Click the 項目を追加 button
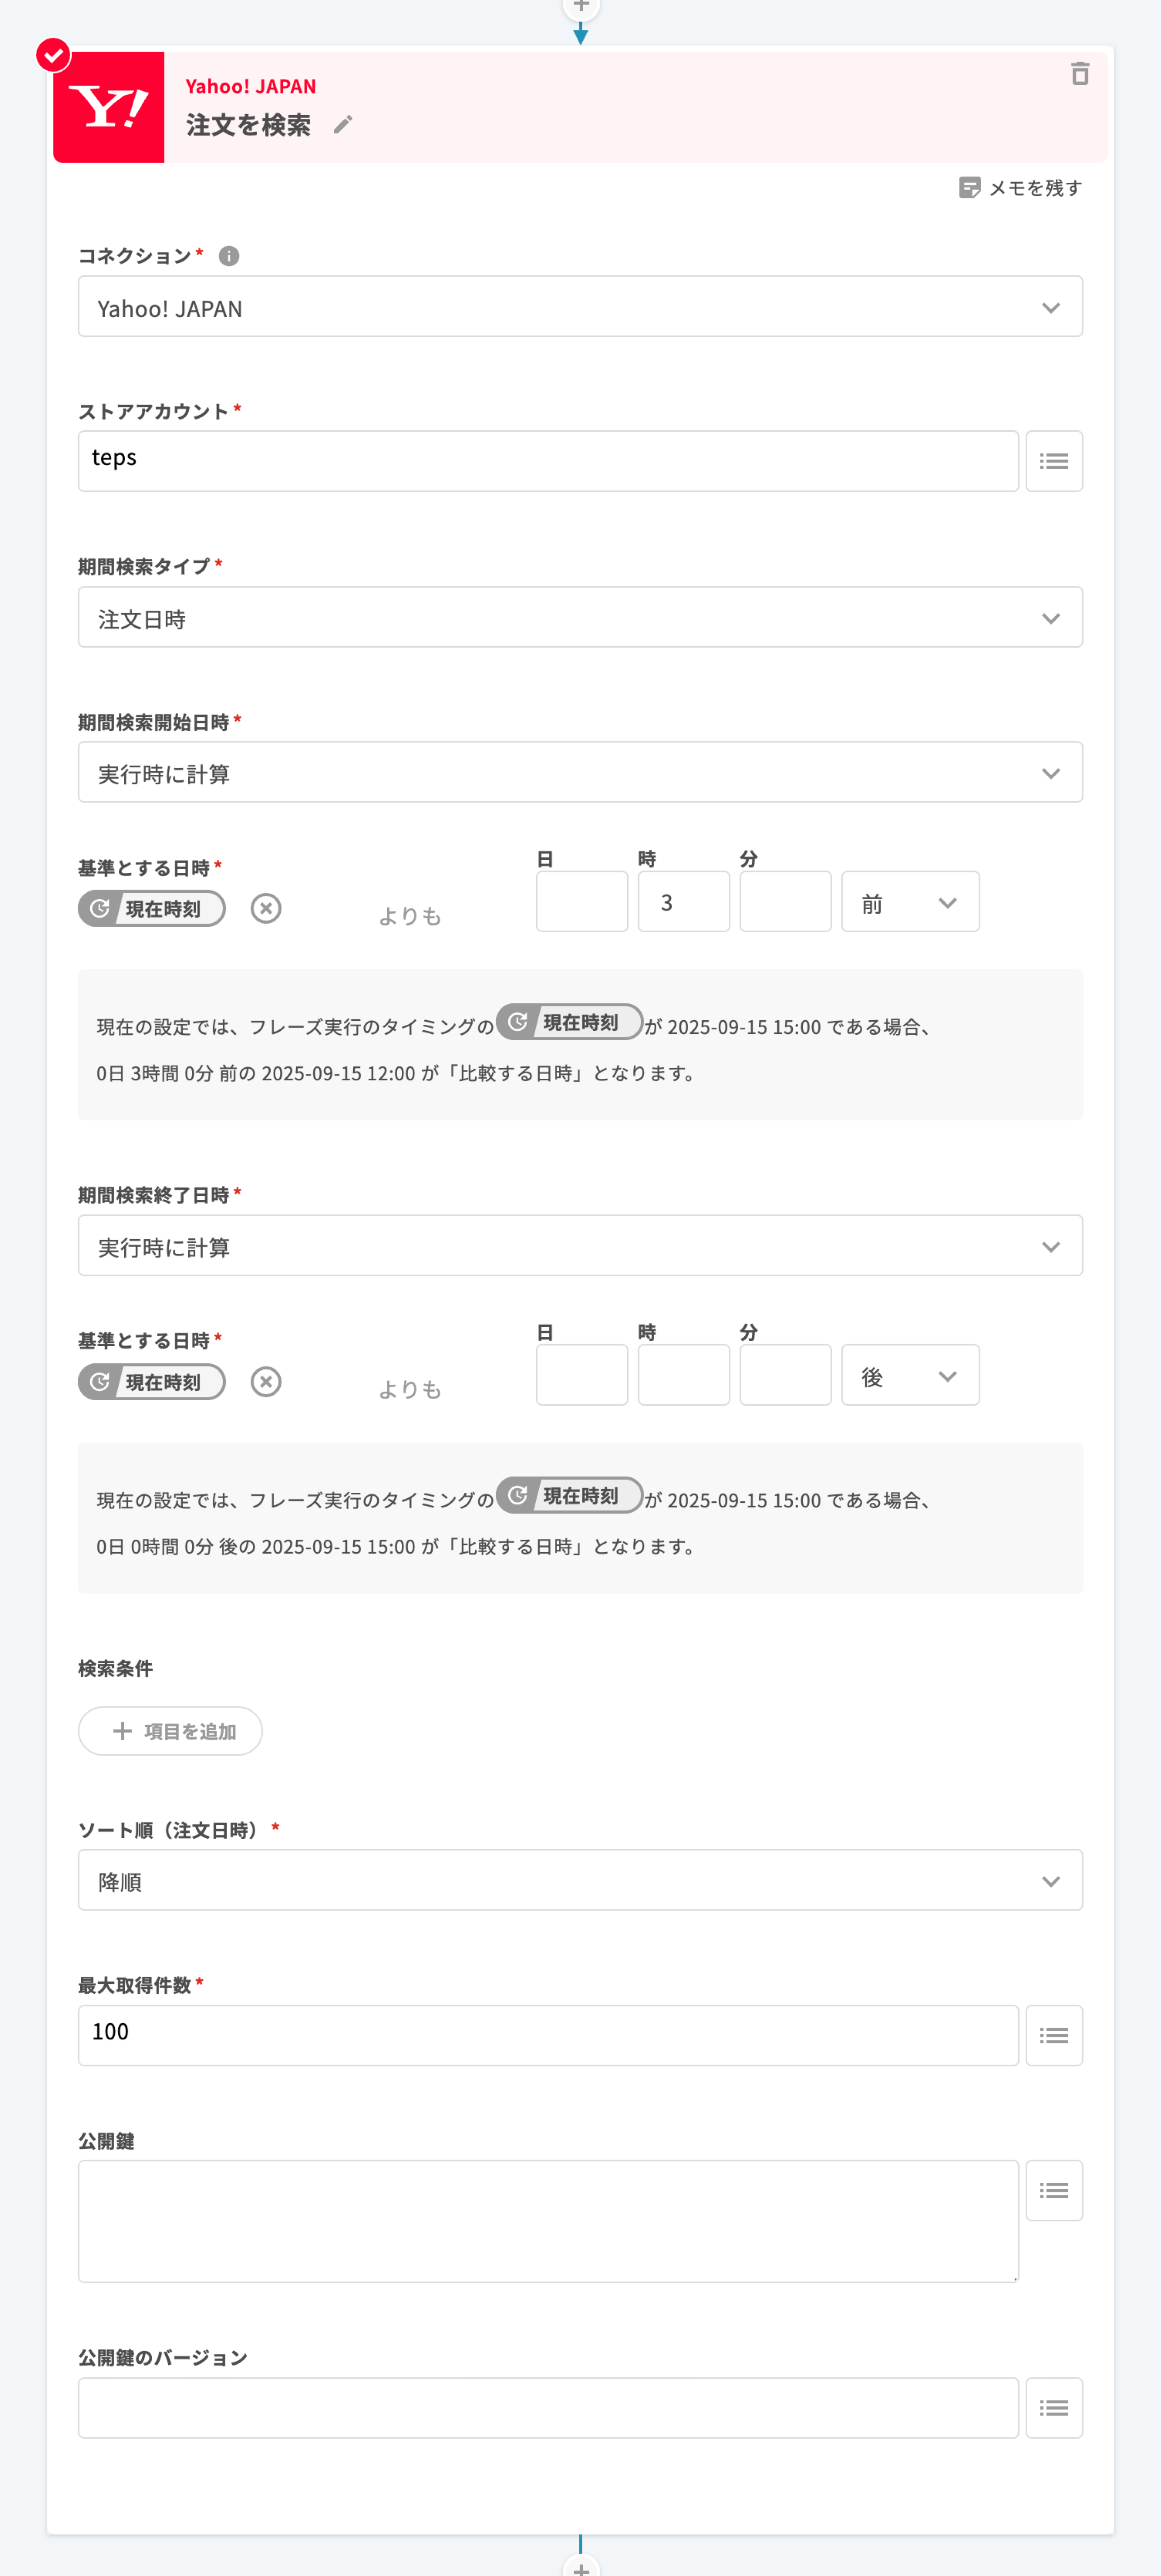 (x=171, y=1731)
